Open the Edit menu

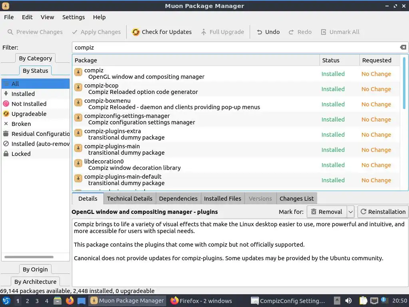tap(27, 17)
